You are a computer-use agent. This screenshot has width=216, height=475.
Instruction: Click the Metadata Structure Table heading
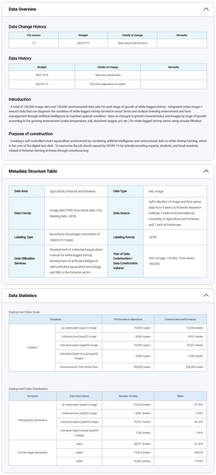tap(33, 171)
